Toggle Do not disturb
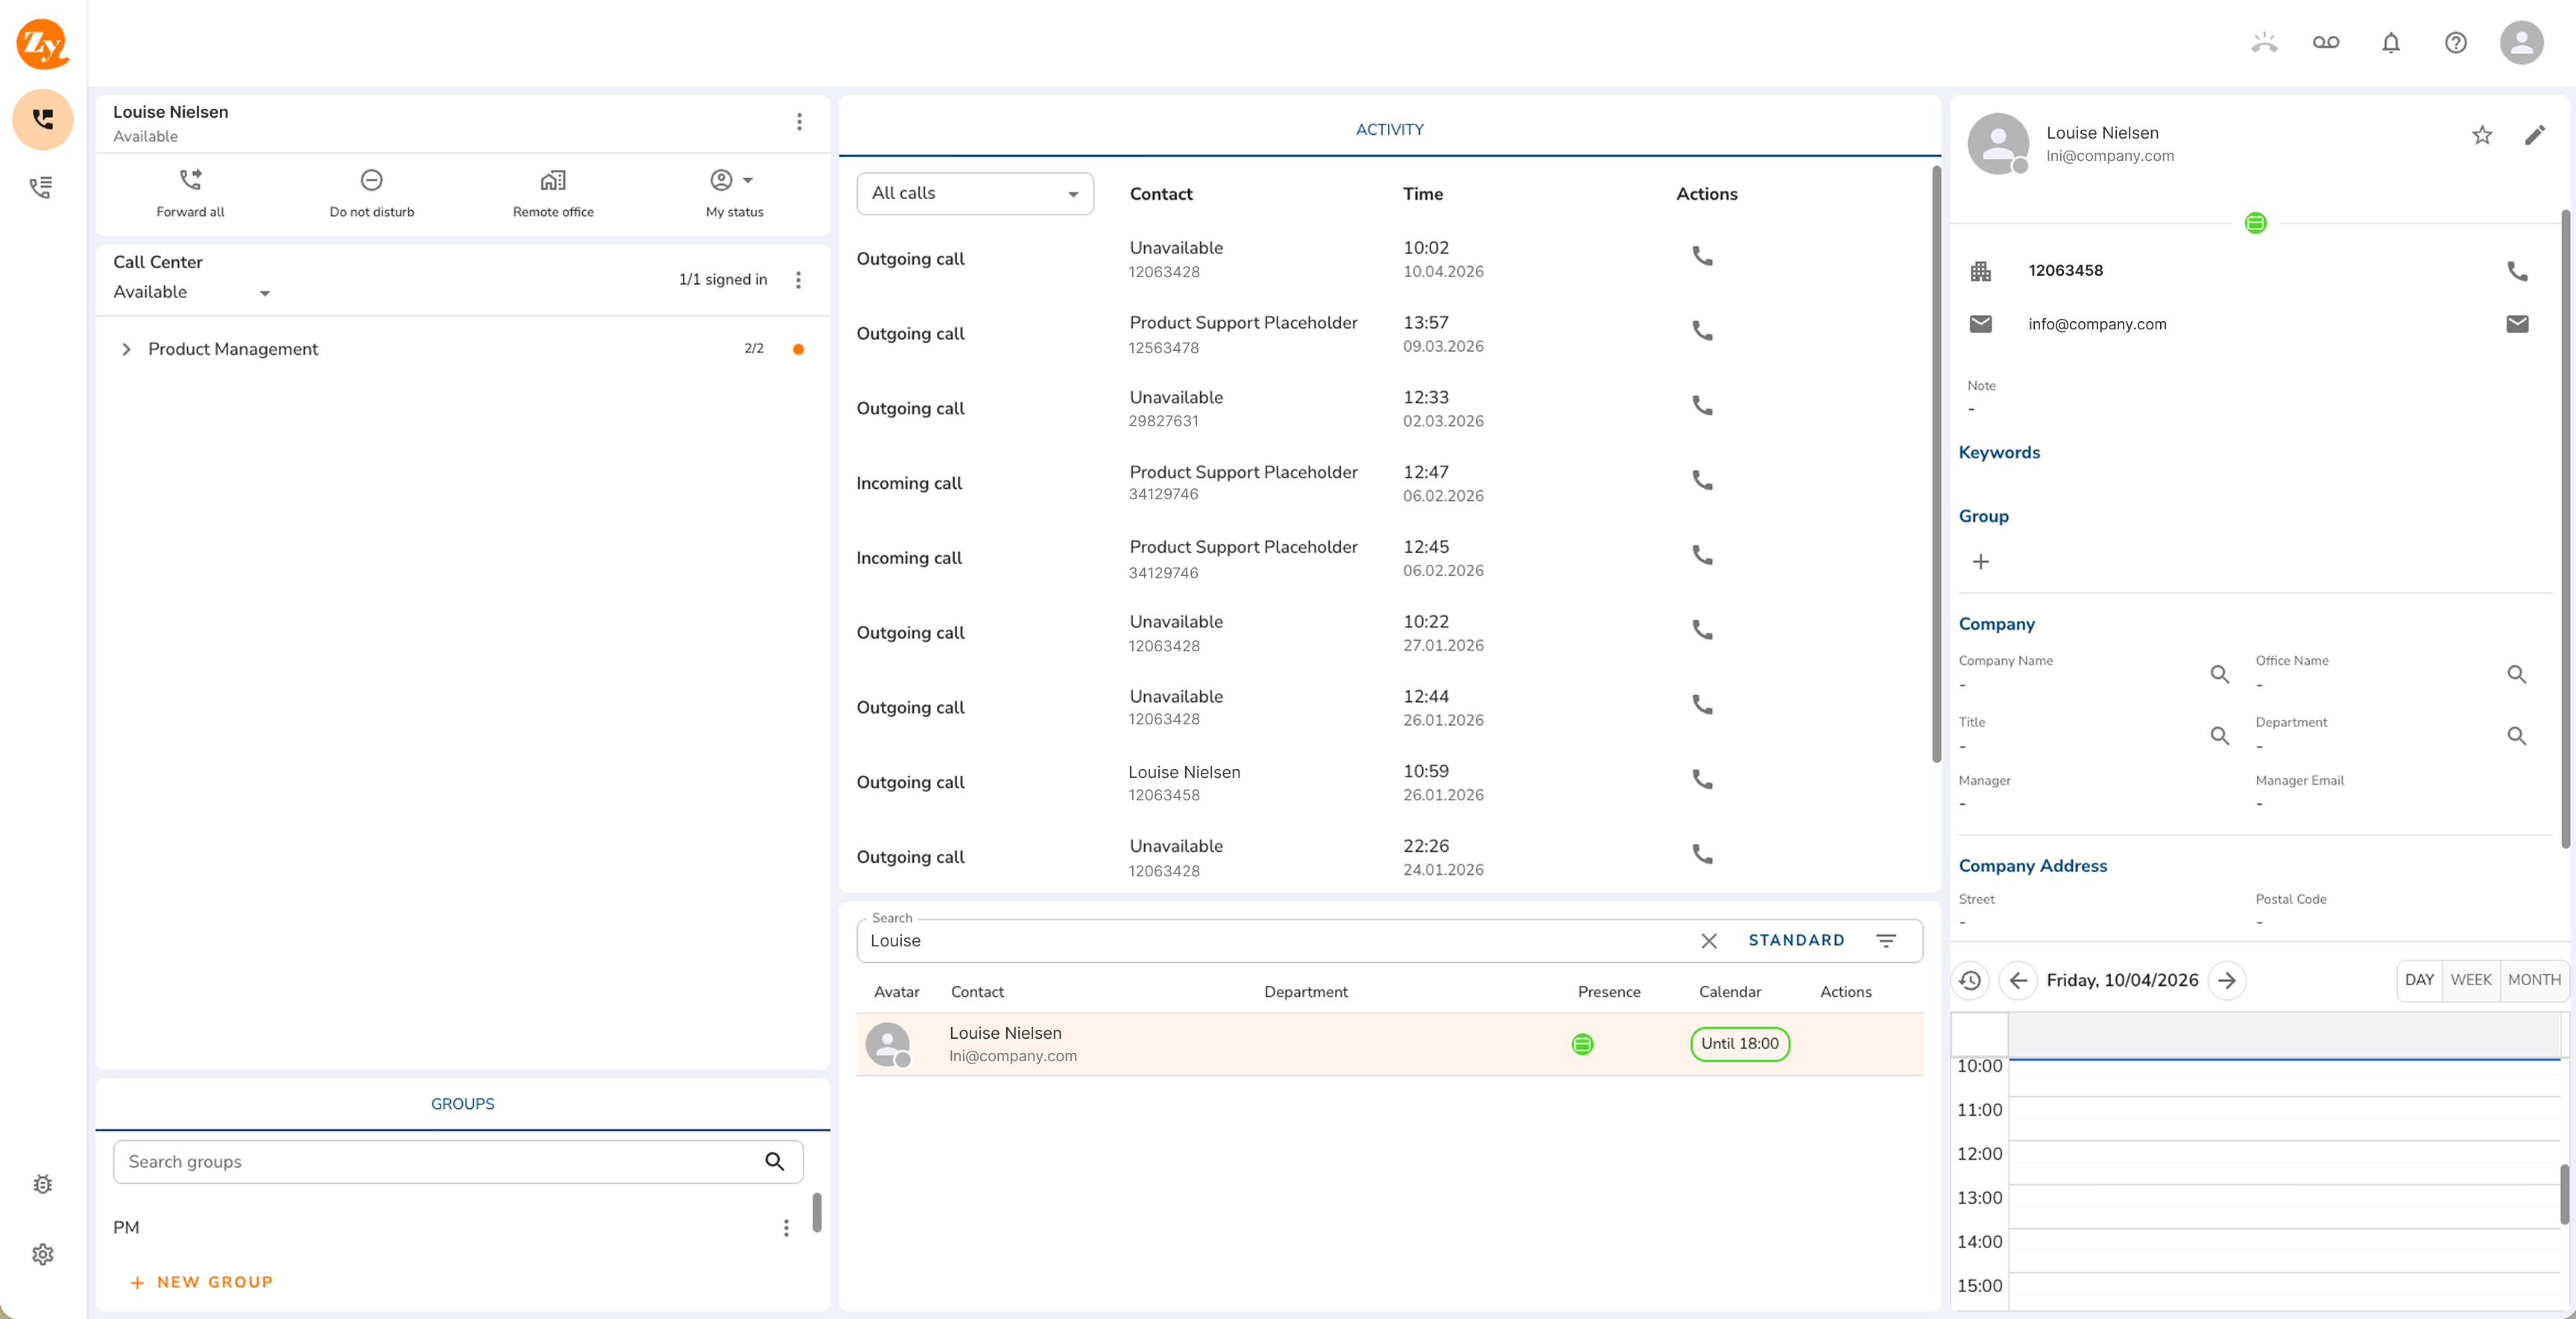The height and width of the screenshot is (1319, 2576). pos(371,181)
